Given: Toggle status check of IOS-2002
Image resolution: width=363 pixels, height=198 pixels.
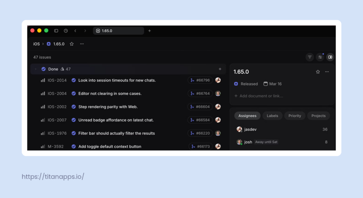Looking at the screenshot, I should 74,107.
